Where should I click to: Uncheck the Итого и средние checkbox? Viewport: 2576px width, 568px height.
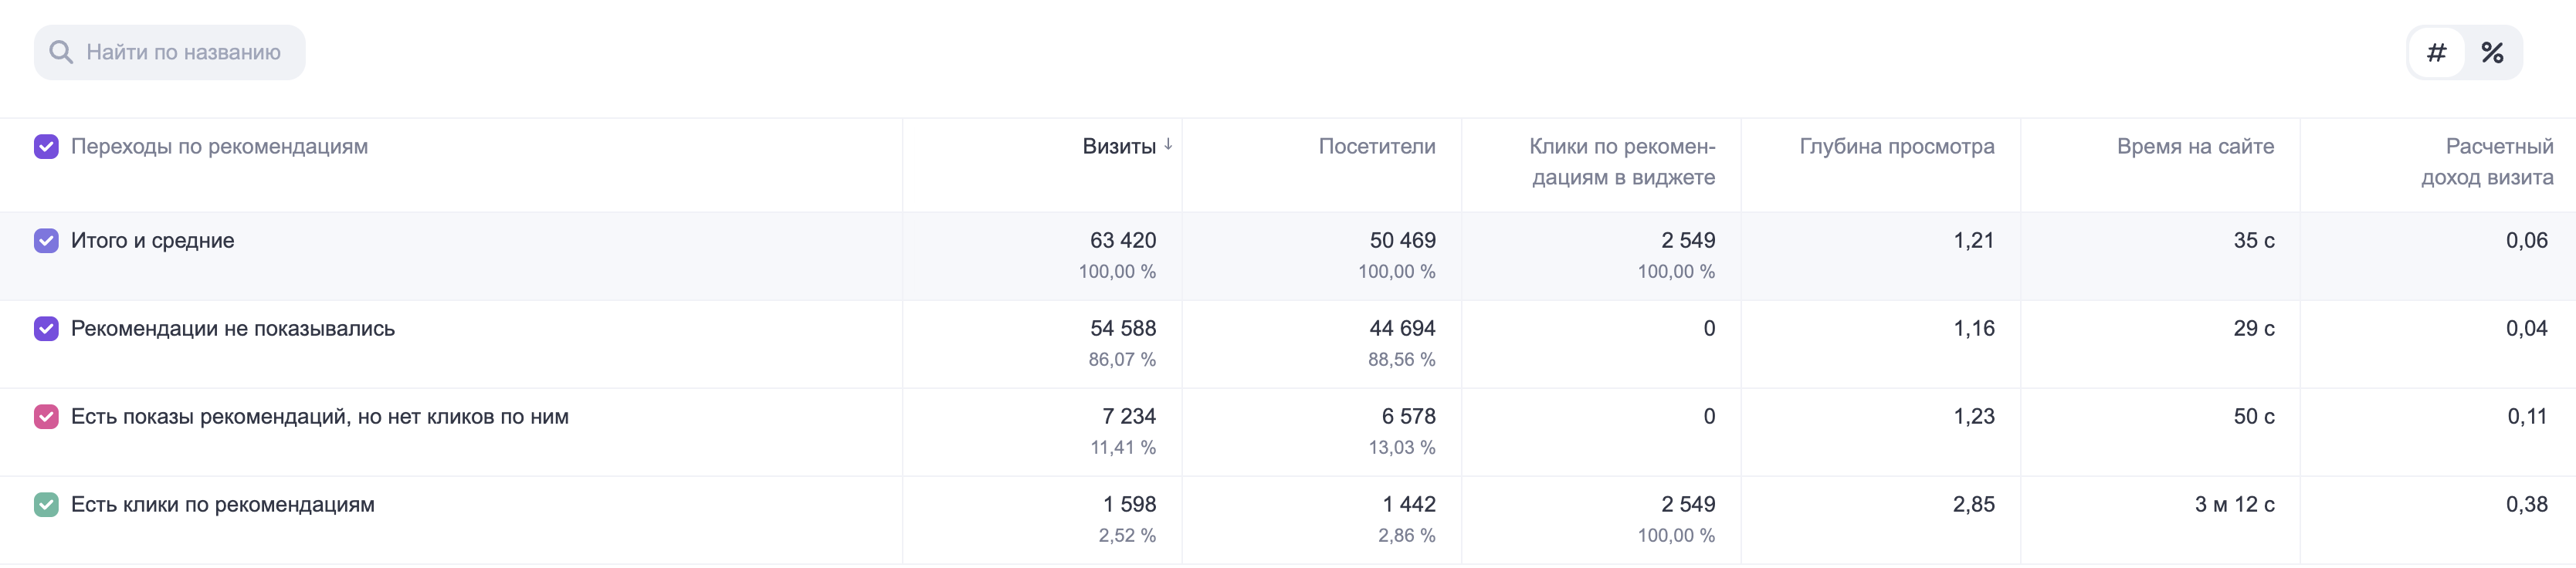46,241
